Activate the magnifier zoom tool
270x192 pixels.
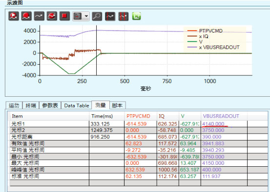(x=97, y=17)
